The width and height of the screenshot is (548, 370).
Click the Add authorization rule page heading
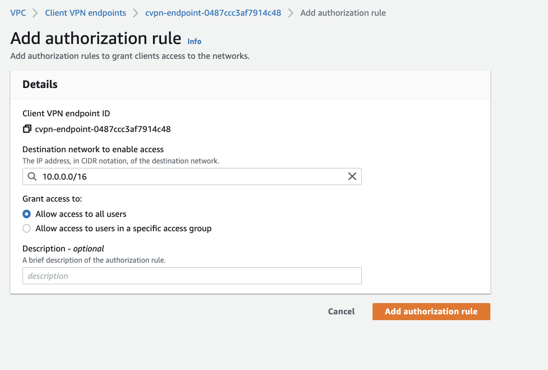tap(96, 38)
